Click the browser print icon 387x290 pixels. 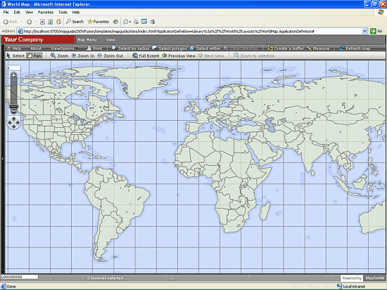(136, 22)
